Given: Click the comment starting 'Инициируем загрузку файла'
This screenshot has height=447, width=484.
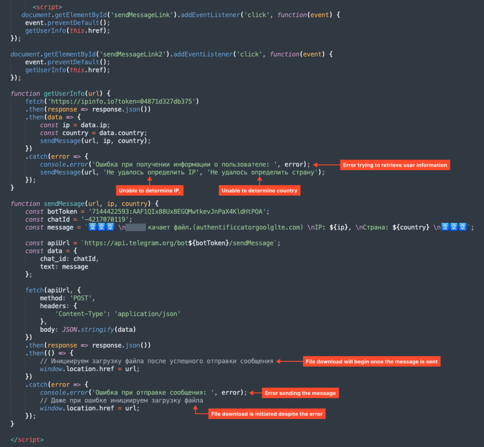Looking at the screenshot, I should click(156, 361).
